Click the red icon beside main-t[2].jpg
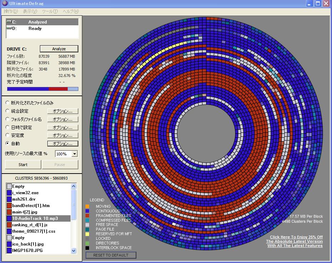The height and width of the screenshot is (263, 332). coord(9,212)
